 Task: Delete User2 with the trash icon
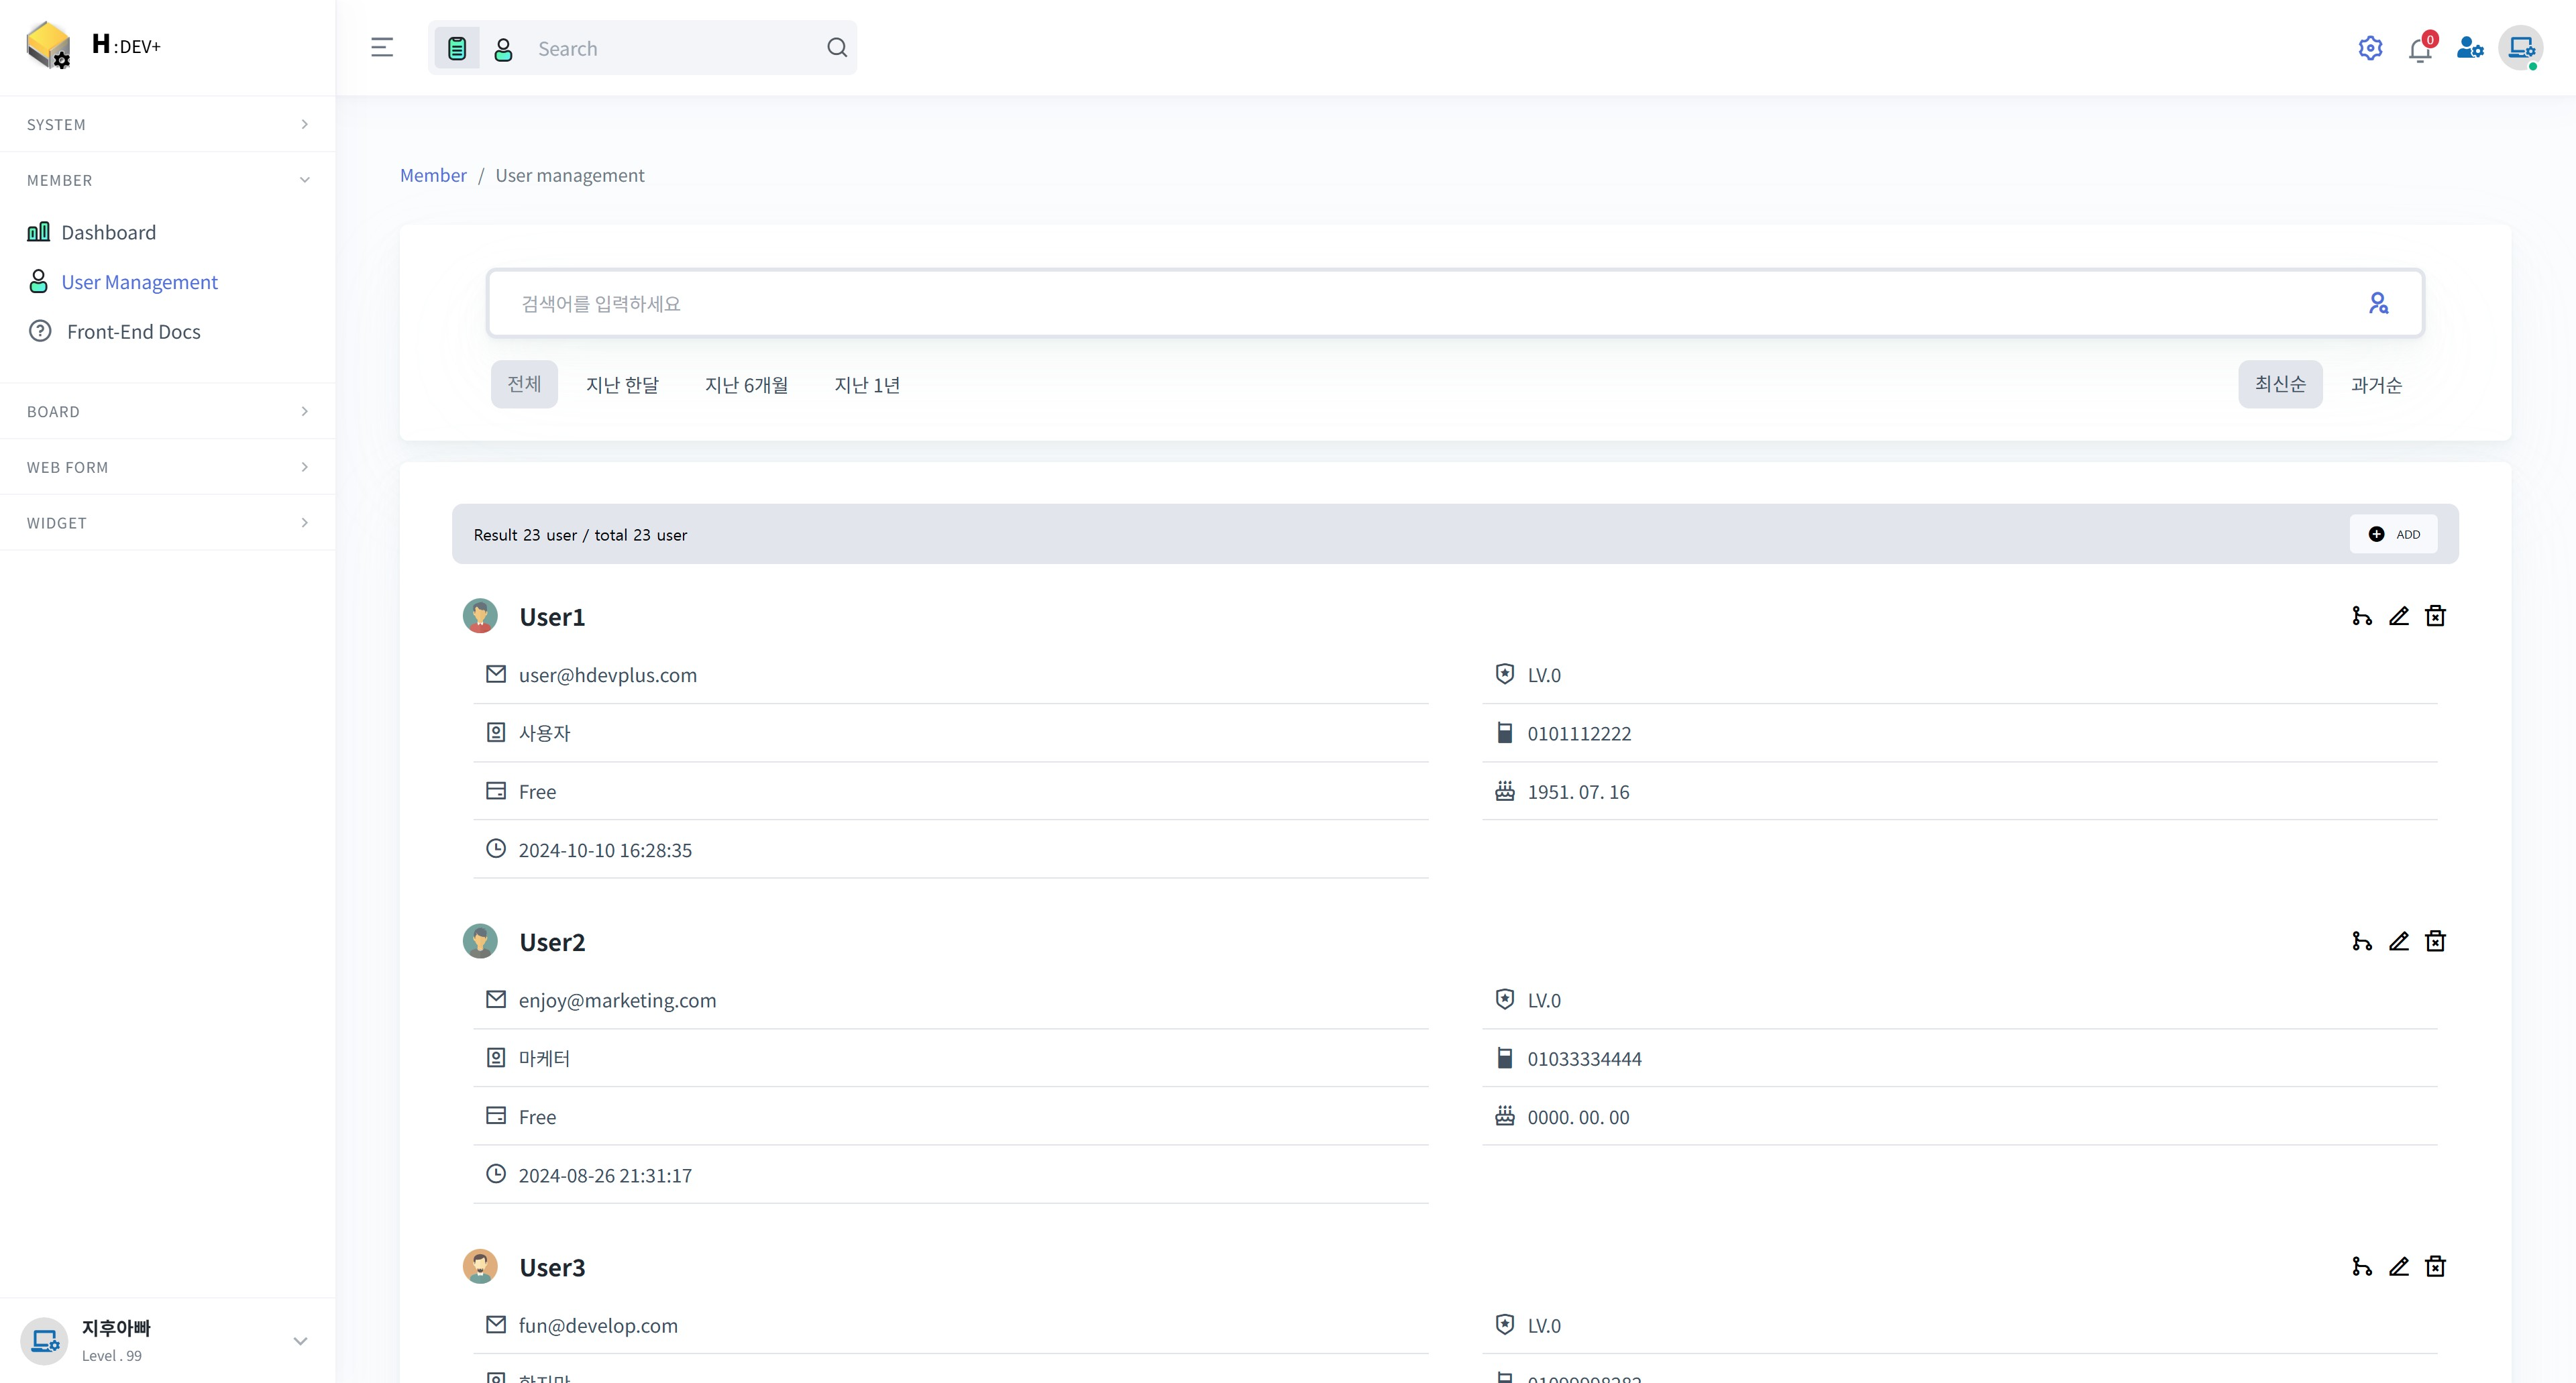coord(2435,941)
